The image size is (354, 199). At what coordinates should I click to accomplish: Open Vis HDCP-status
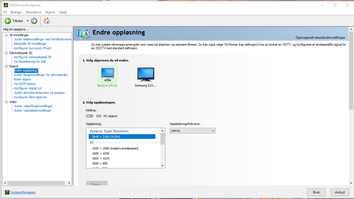pos(25,84)
